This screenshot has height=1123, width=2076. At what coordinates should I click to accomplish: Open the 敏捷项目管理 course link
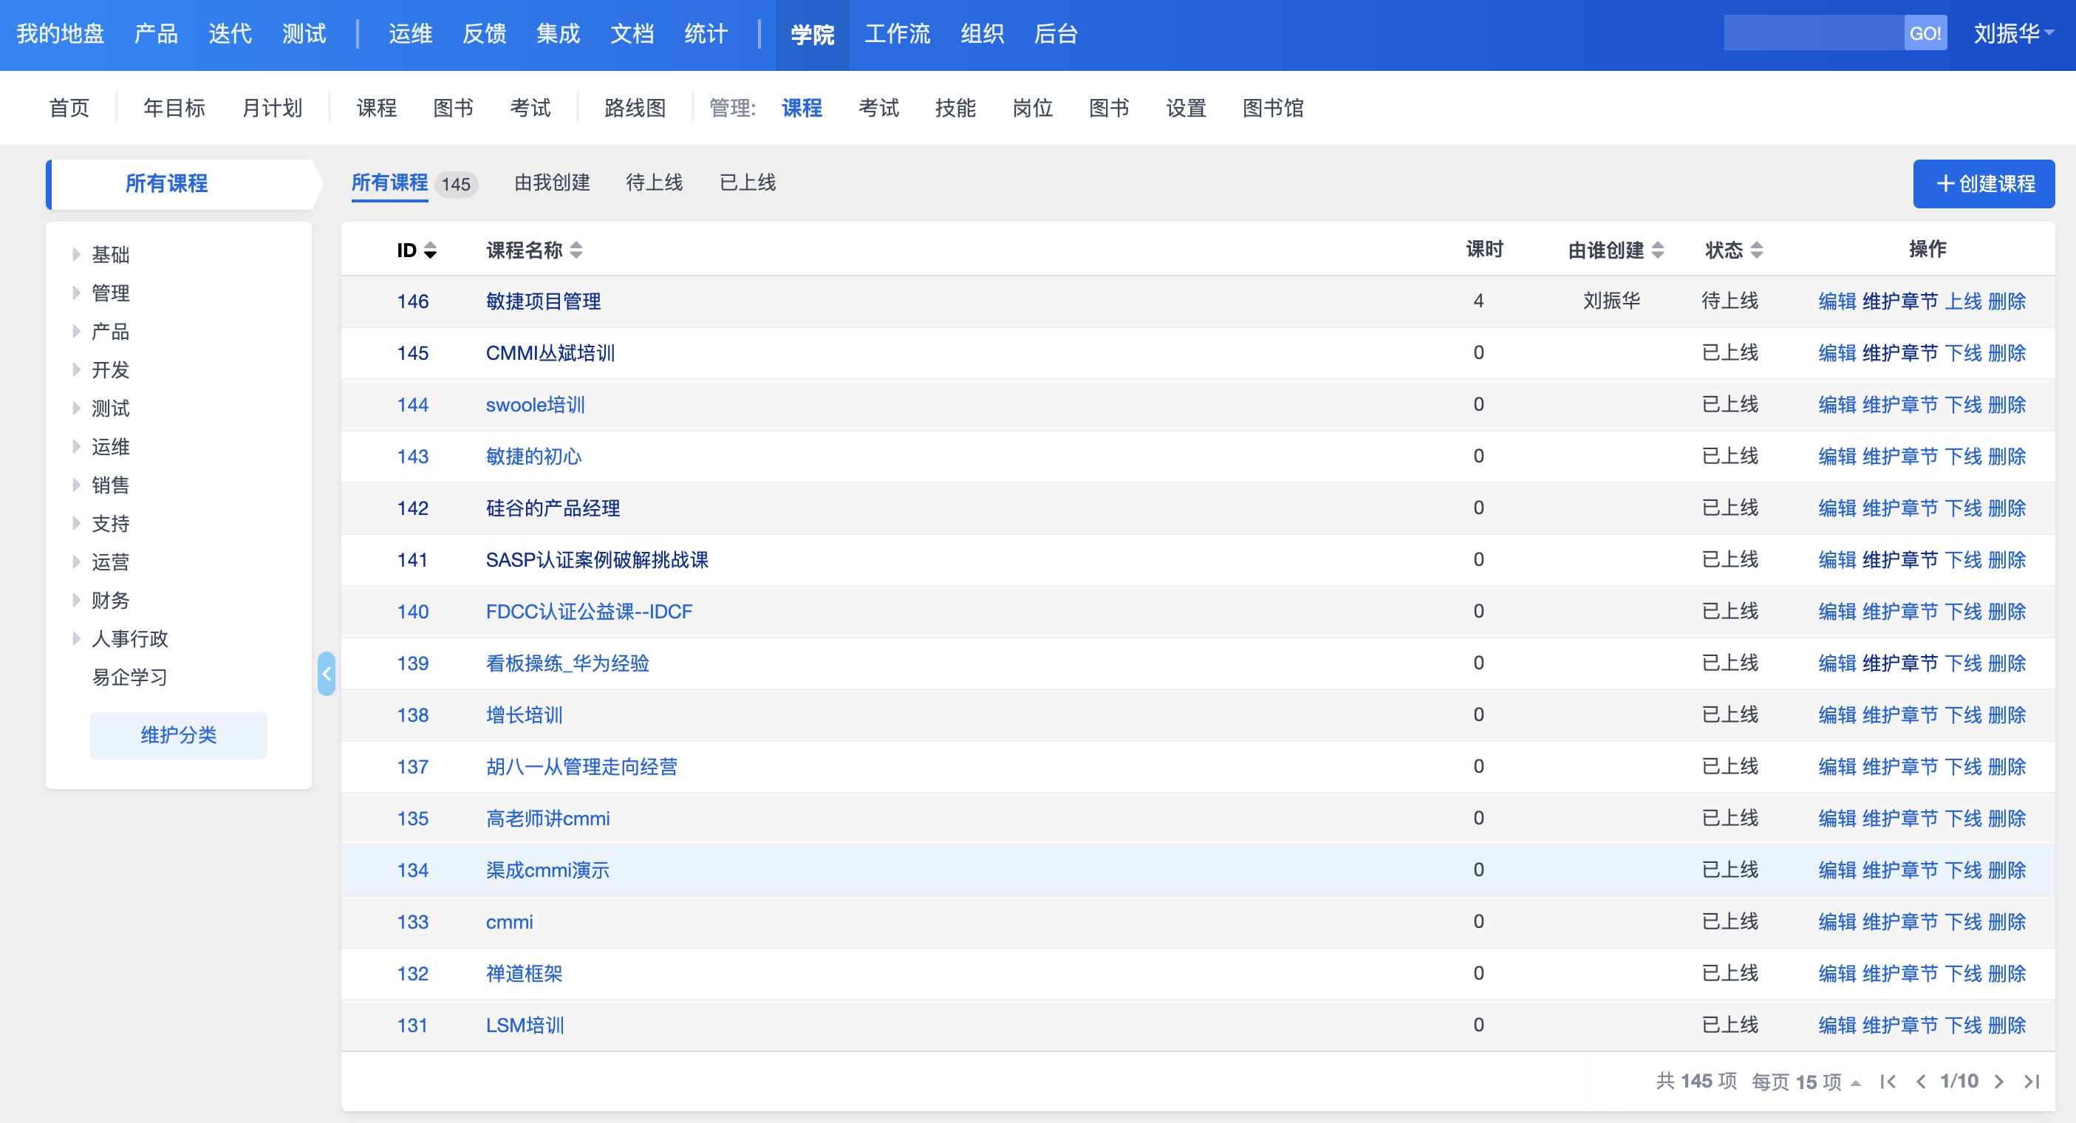click(543, 301)
